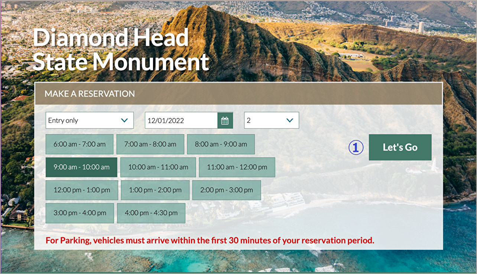Image resolution: width=477 pixels, height=274 pixels.
Task: Open the visitor count dropdown showing 2
Action: point(272,120)
